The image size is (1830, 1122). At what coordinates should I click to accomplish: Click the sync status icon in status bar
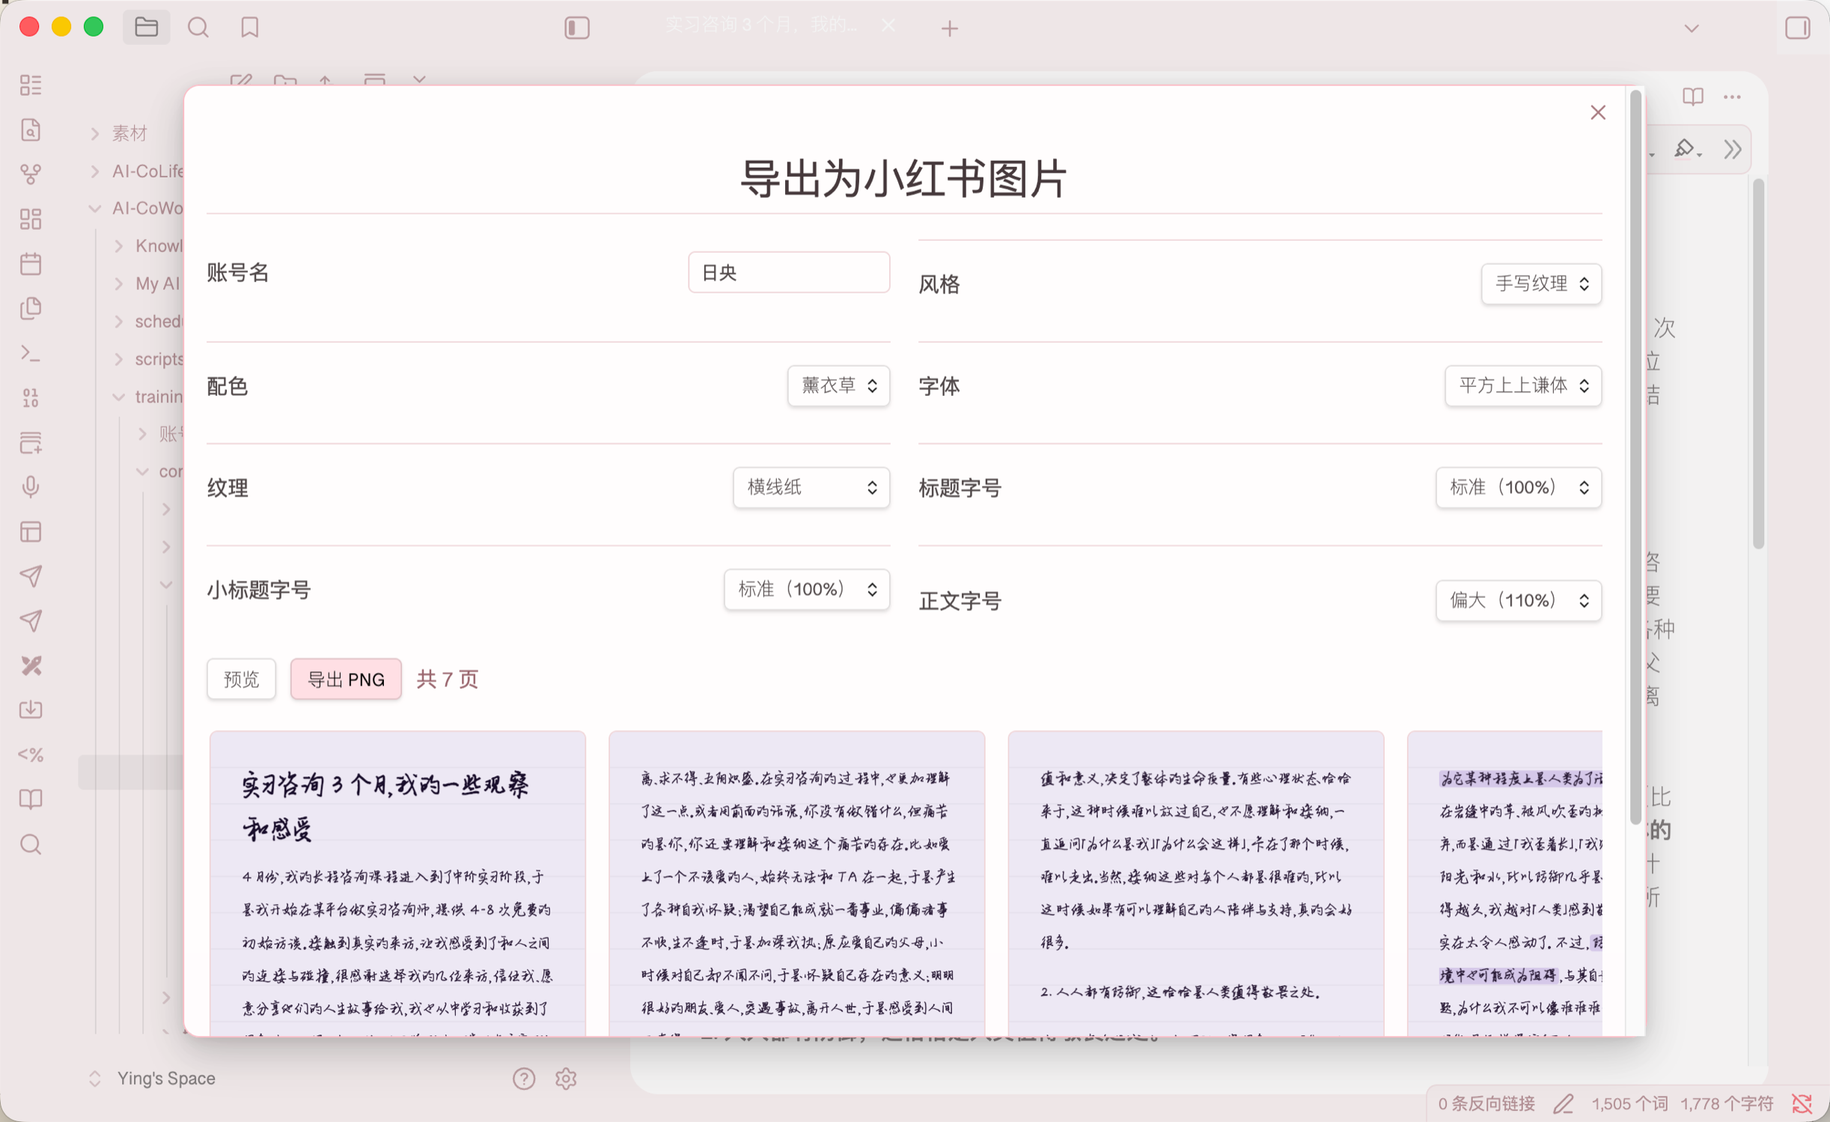click(1802, 1103)
